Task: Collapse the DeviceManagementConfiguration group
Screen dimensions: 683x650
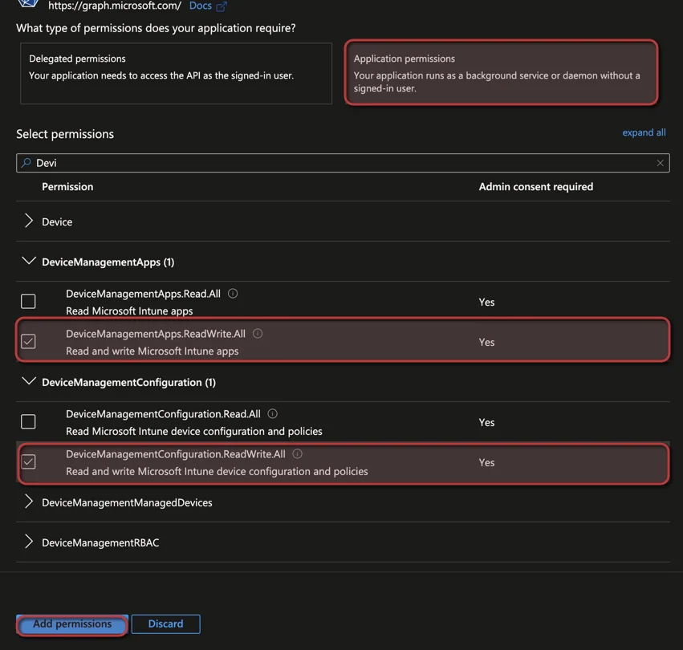Action: [29, 381]
